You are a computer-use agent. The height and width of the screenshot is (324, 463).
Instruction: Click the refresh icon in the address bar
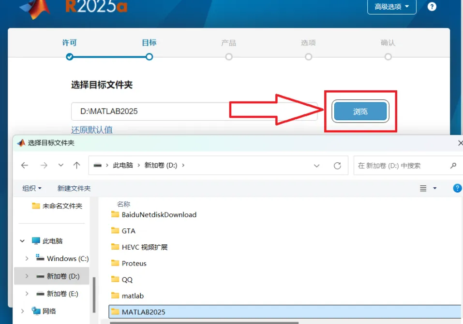click(337, 166)
